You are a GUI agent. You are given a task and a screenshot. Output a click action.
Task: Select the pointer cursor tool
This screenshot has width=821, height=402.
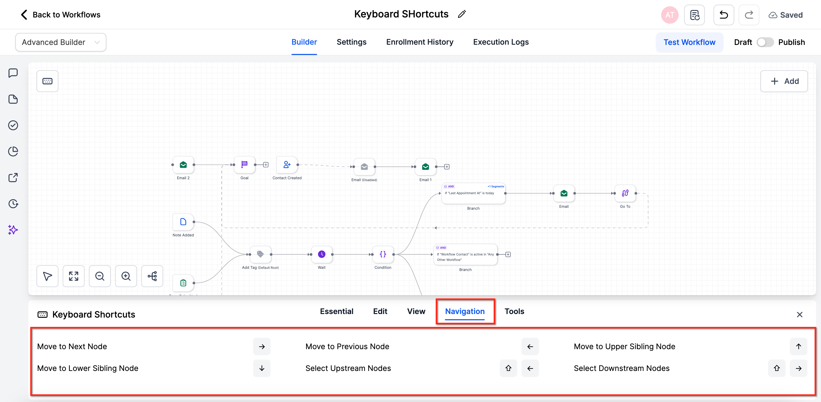[47, 276]
